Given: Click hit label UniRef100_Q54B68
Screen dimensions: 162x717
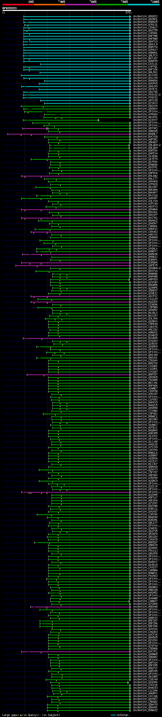Looking at the screenshot, I should (x=145, y=237).
